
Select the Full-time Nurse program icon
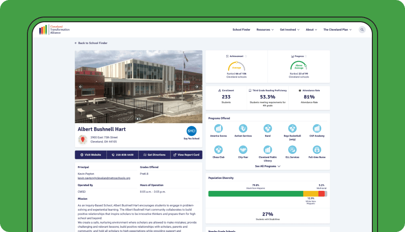click(317, 150)
